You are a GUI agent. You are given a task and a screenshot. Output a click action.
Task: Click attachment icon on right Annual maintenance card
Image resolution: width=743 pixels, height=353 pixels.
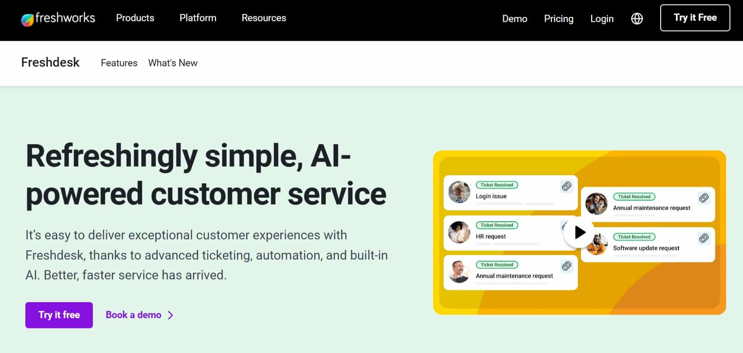tap(704, 198)
